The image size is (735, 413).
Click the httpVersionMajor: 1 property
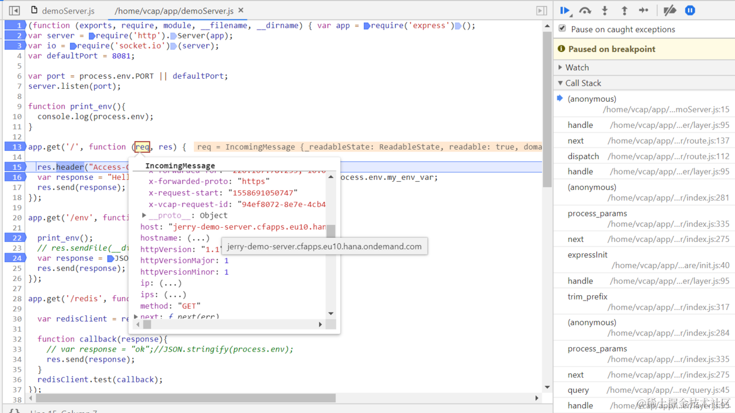[x=184, y=260]
